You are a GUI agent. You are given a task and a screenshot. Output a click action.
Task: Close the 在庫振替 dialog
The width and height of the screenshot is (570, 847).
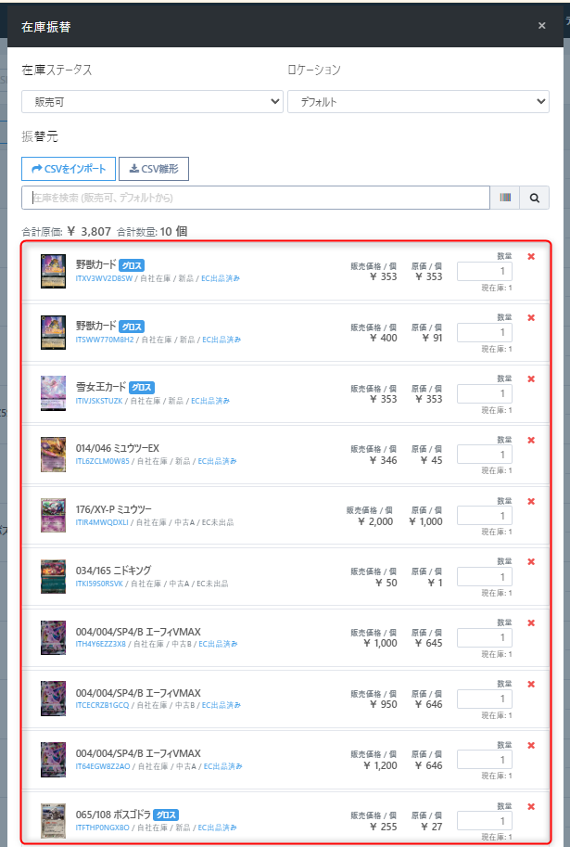(x=542, y=26)
